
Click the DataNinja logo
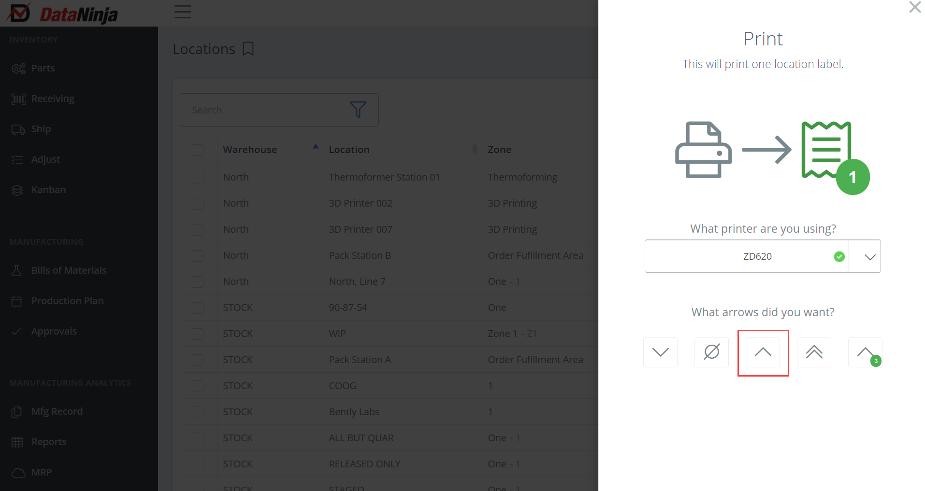(x=62, y=13)
